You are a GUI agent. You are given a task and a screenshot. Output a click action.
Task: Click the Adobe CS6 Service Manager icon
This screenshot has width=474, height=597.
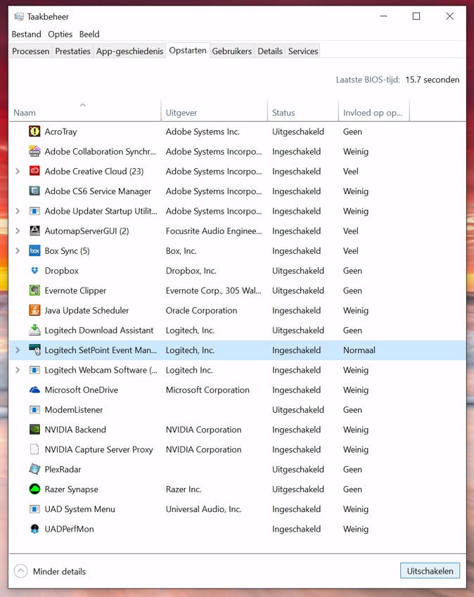(x=34, y=191)
